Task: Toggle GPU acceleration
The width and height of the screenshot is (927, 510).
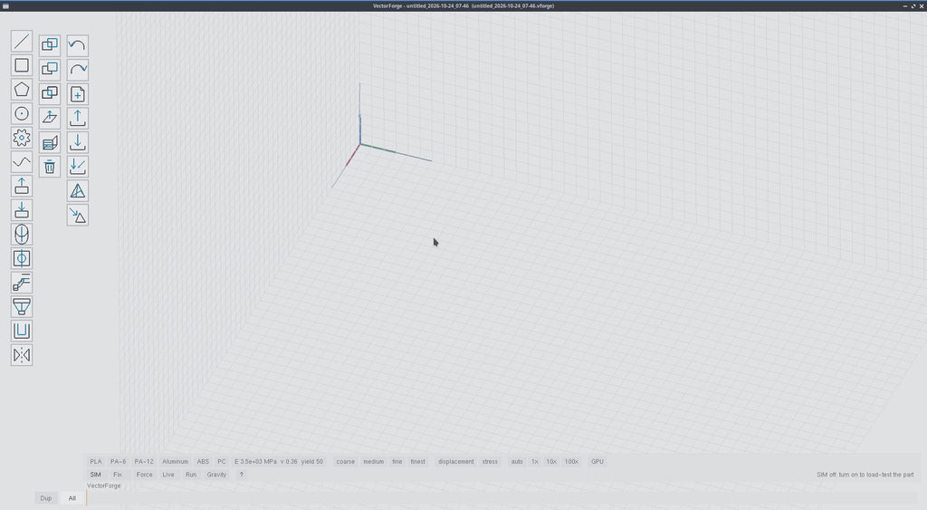Action: pyautogui.click(x=597, y=461)
